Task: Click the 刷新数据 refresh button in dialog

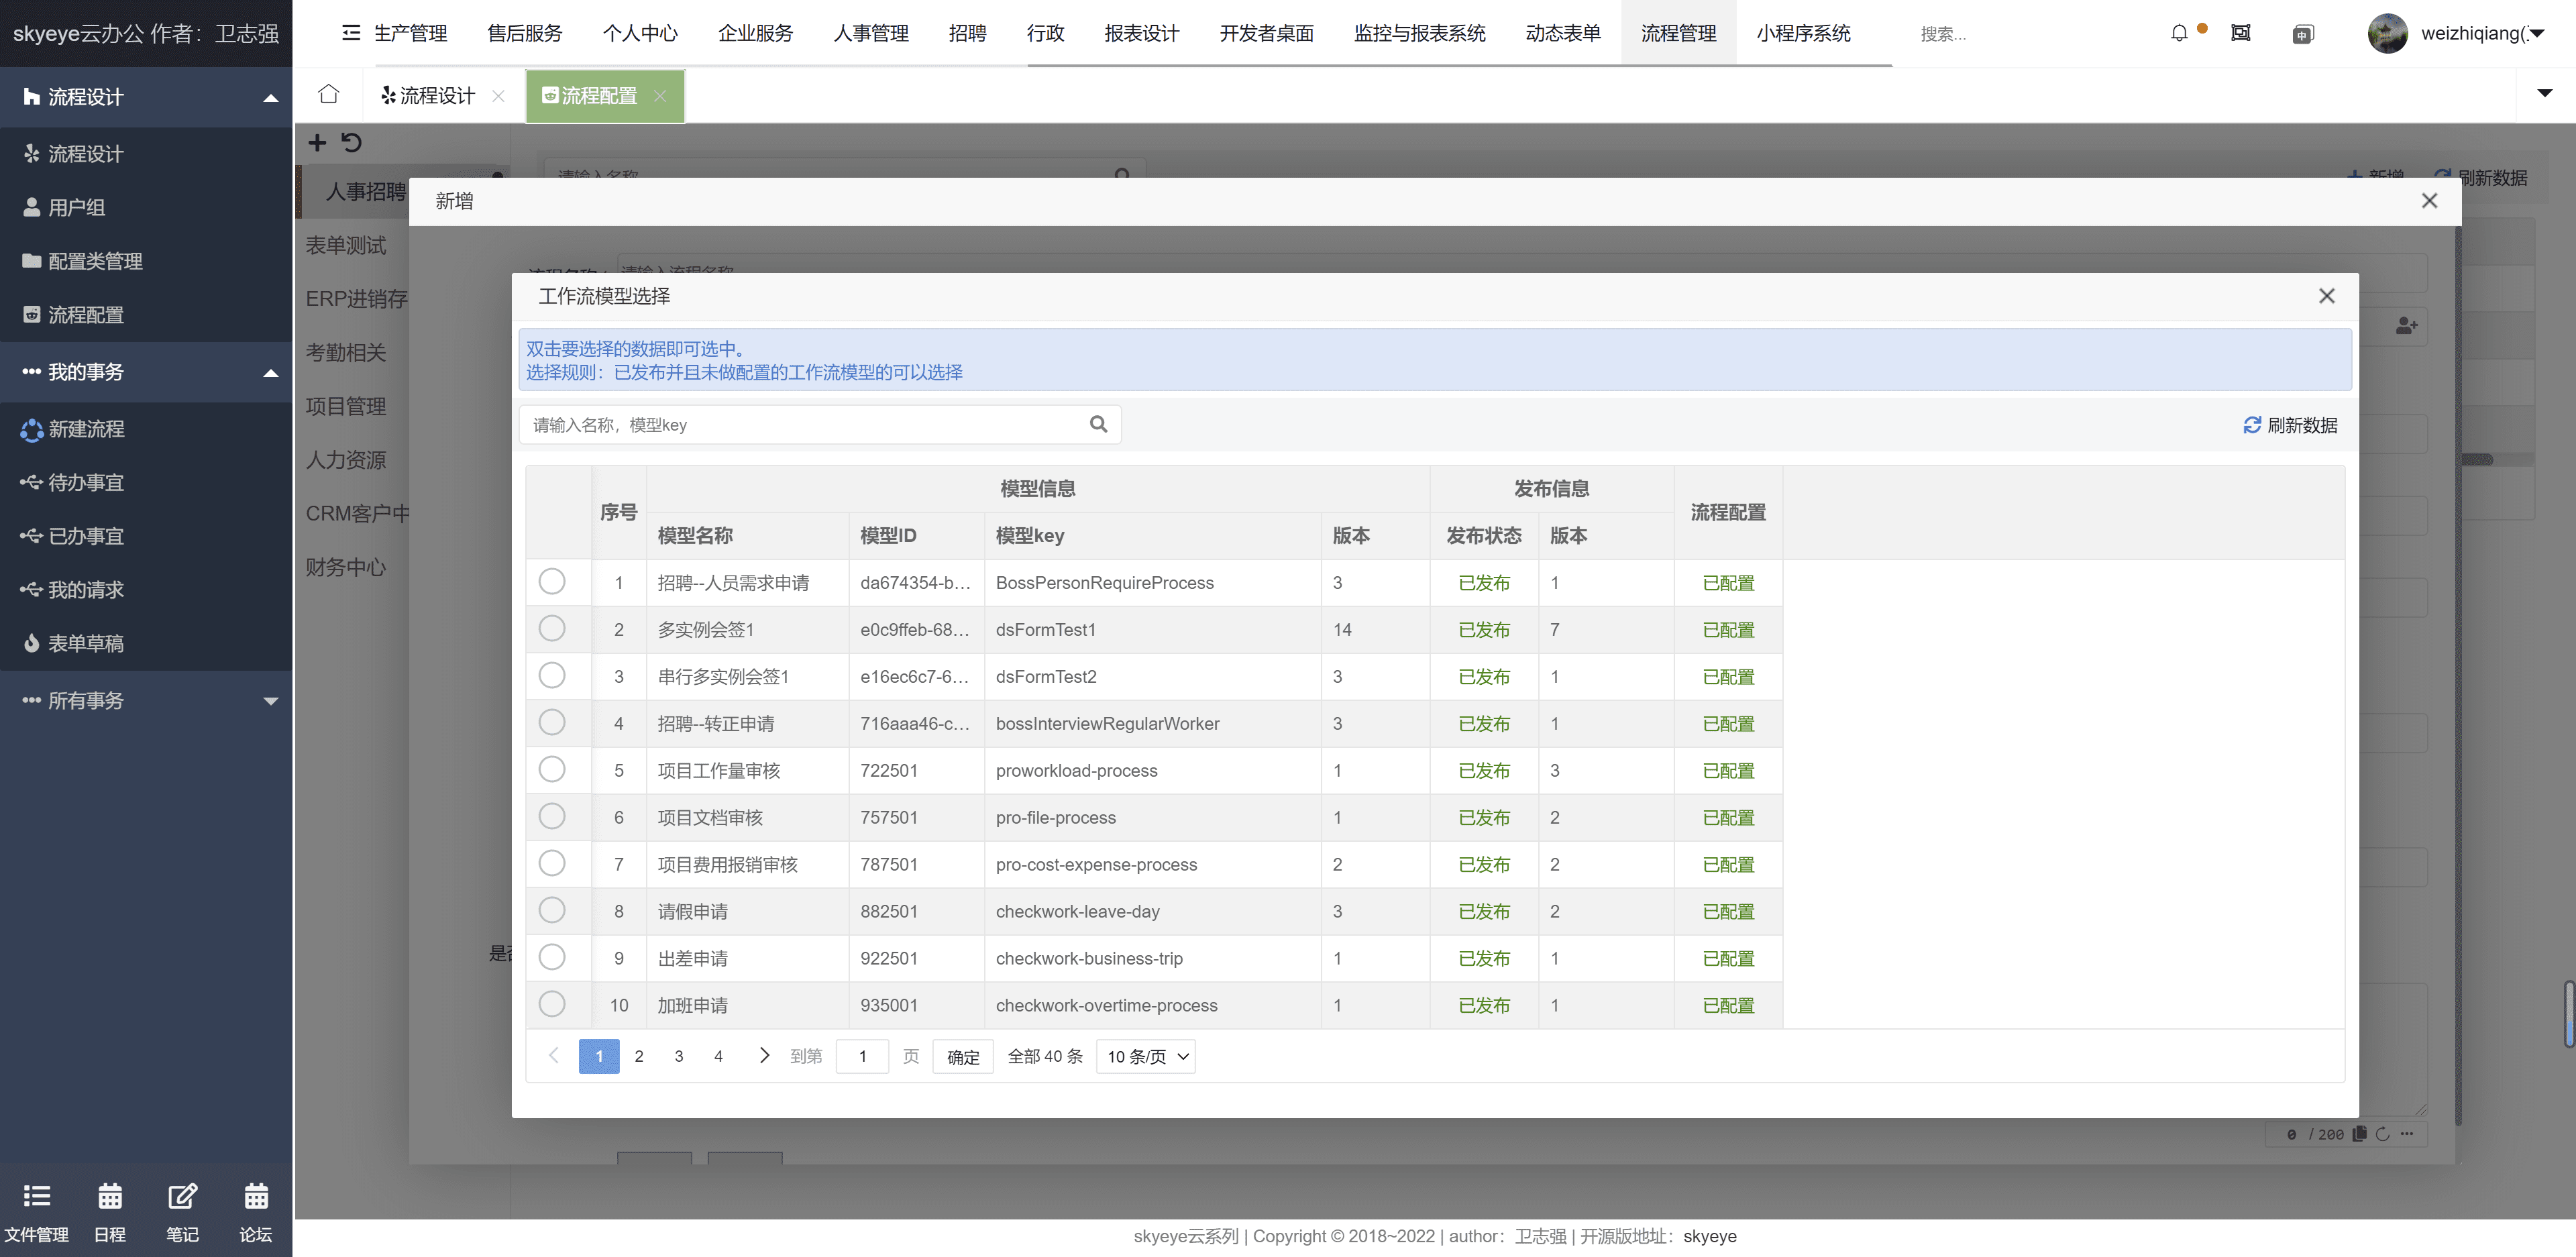Action: 2290,425
